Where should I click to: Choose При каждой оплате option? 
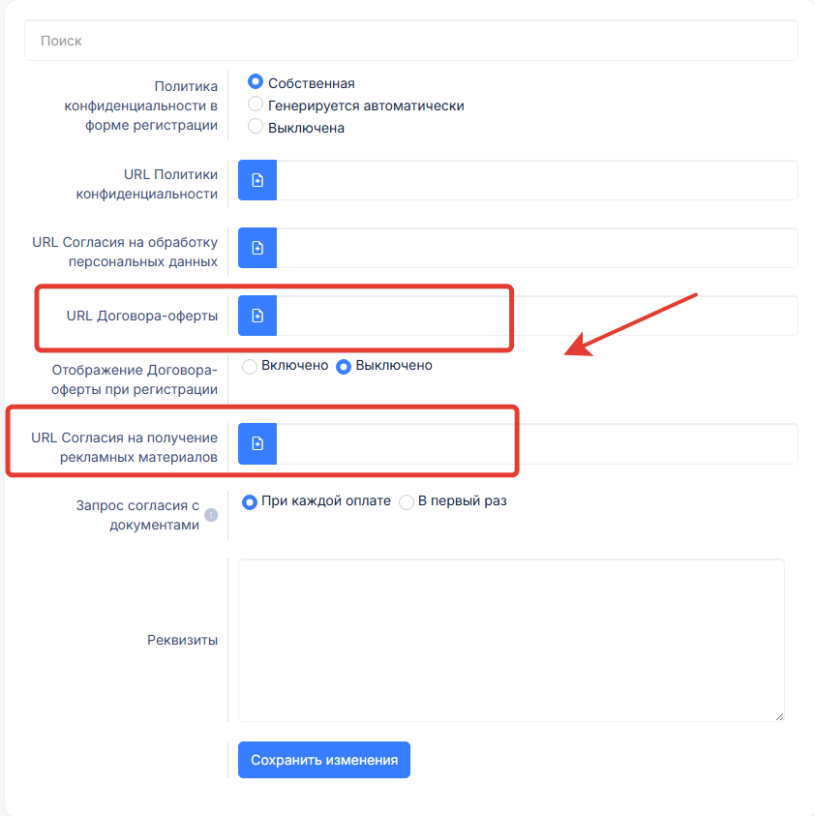pos(250,502)
